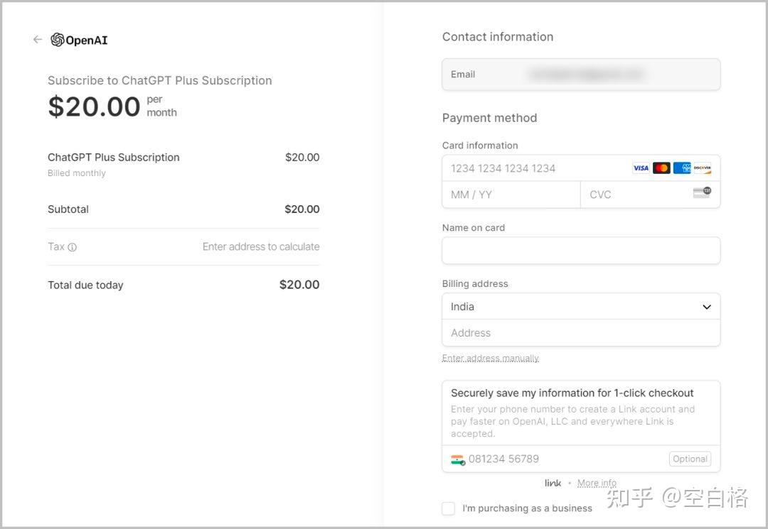Viewport: 768px width, 529px height.
Task: Click the Visa card icon
Action: coord(641,168)
